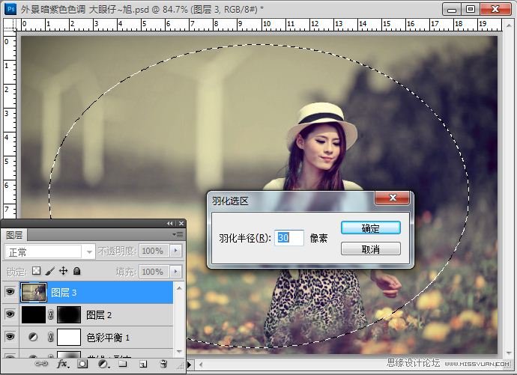The image size is (517, 375).
Task: Lock all with the padlock icon
Action: coord(77,271)
